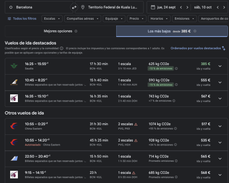Expand the 568 € Qatar flight details
This screenshot has height=183, width=229.
click(x=220, y=175)
